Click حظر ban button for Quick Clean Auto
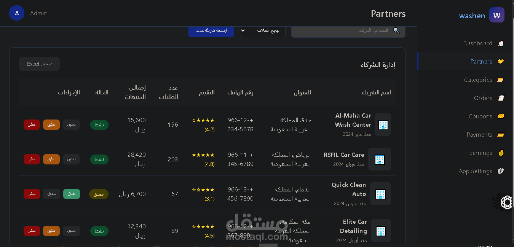 [32, 194]
